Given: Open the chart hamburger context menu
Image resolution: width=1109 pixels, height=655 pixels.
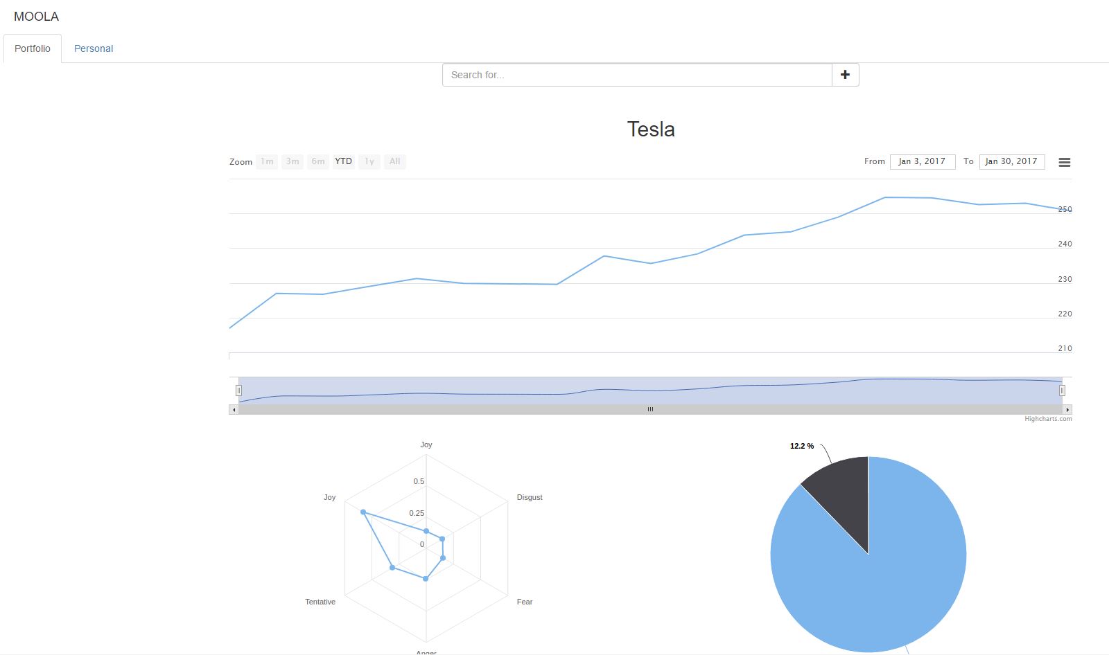Looking at the screenshot, I should pyautogui.click(x=1065, y=162).
